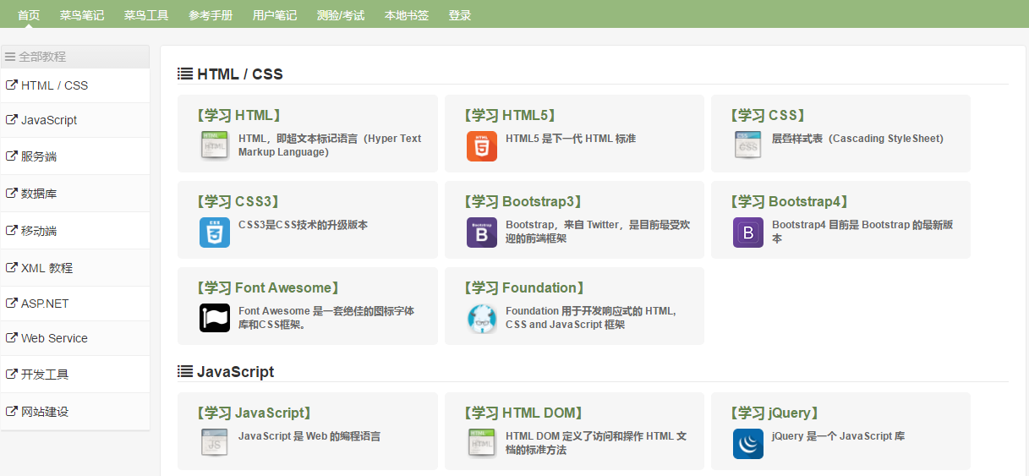The image size is (1029, 476).
Task: Click the purple Bootstrap3 logo icon
Action: coord(481,233)
